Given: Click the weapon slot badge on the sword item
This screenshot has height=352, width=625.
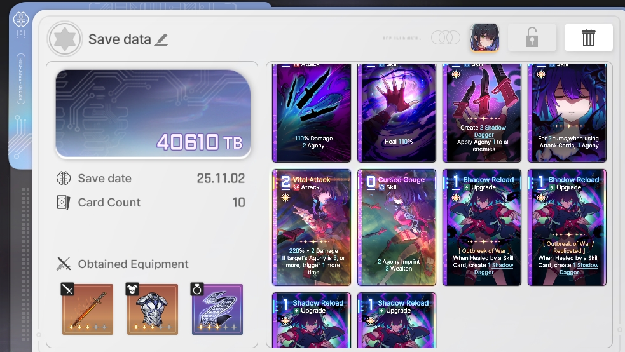Looking at the screenshot, I should point(67,289).
